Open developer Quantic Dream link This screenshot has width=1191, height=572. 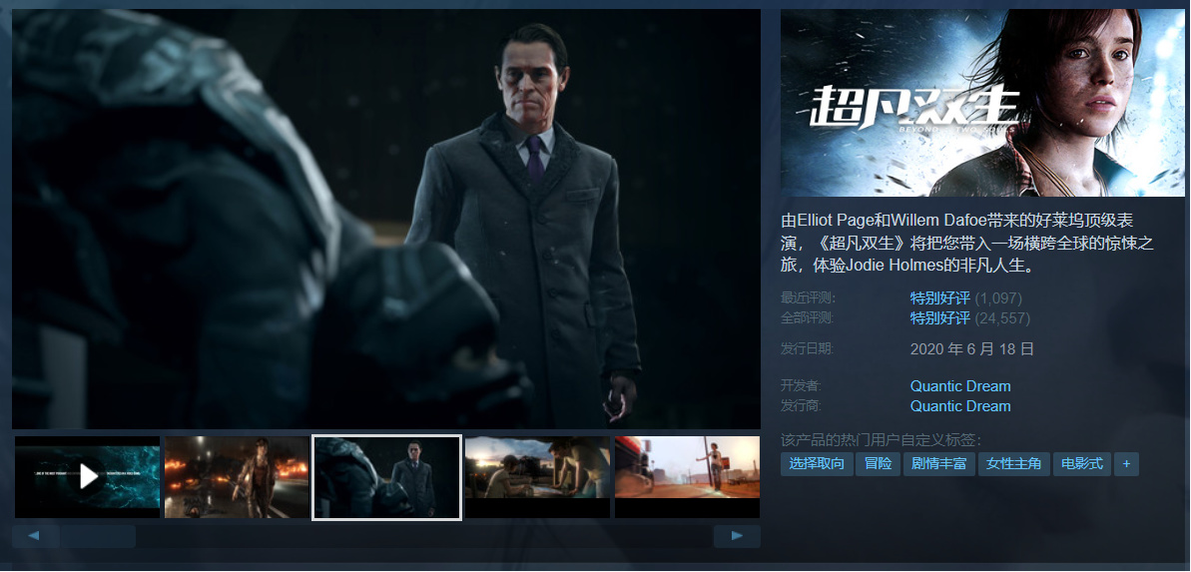pyautogui.click(x=960, y=386)
